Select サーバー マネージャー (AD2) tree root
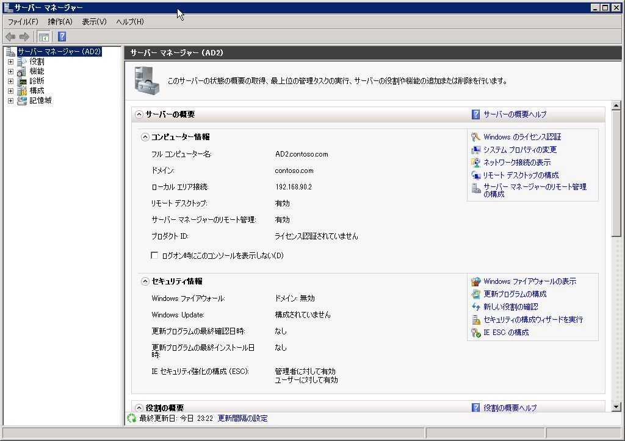 pyautogui.click(x=59, y=52)
